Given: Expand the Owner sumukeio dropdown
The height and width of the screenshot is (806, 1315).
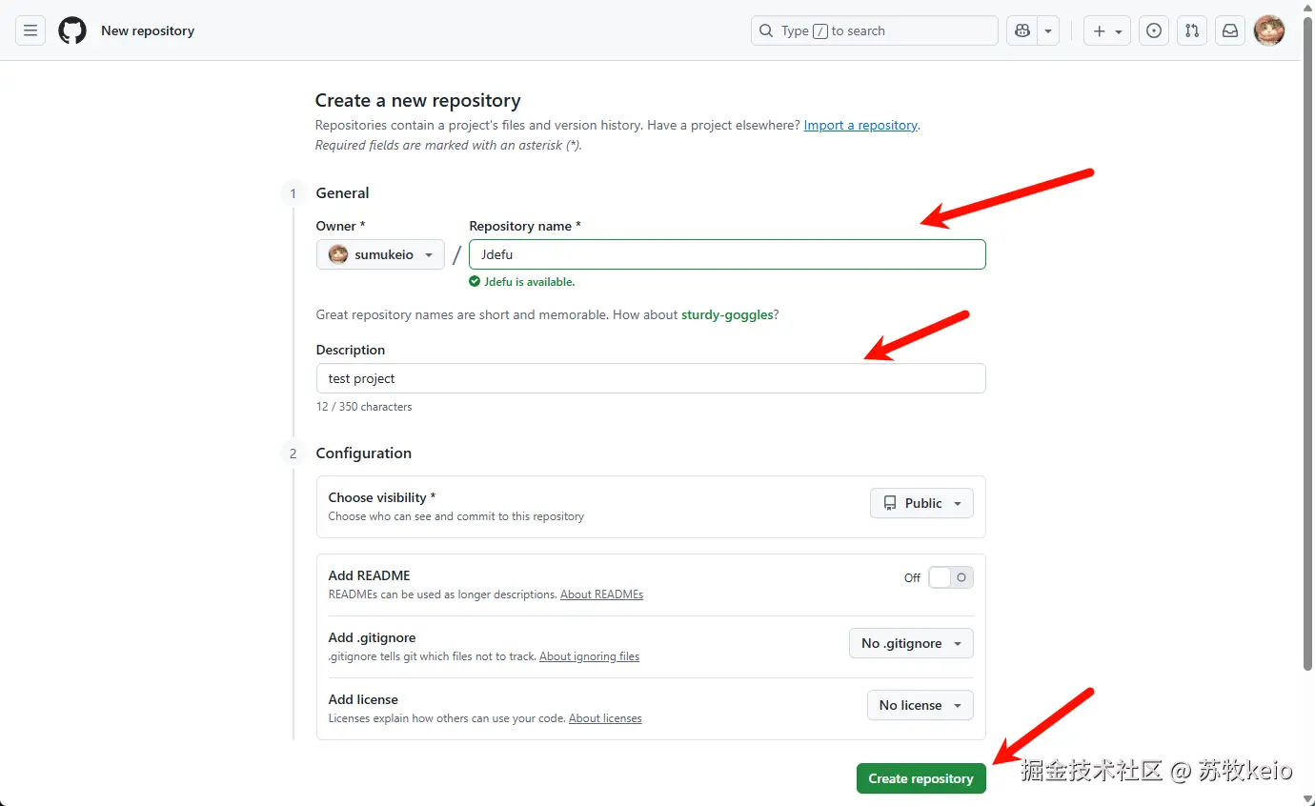Looking at the screenshot, I should point(380,254).
